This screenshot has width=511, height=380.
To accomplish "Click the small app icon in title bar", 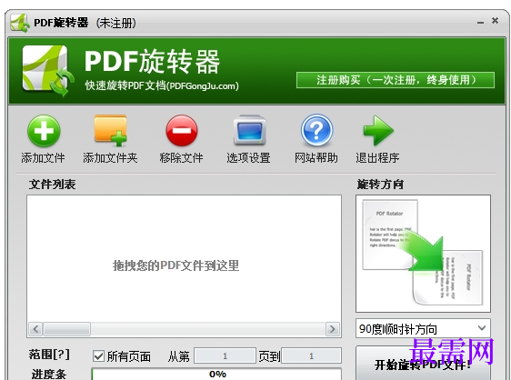I will tap(20, 23).
